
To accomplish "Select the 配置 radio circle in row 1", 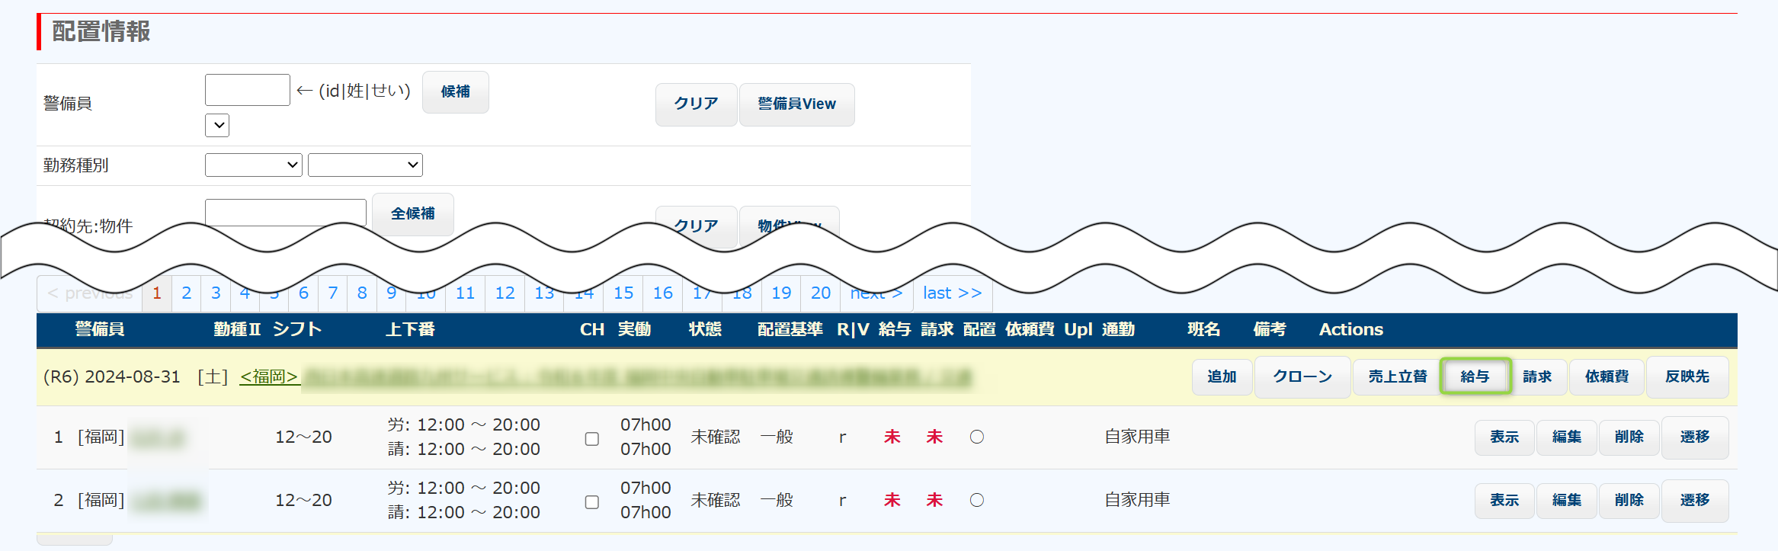I will [x=977, y=437].
